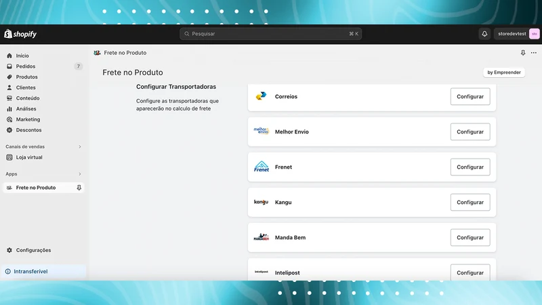Open the Início home icon
Viewport: 542px width, 305px height.
[9, 56]
